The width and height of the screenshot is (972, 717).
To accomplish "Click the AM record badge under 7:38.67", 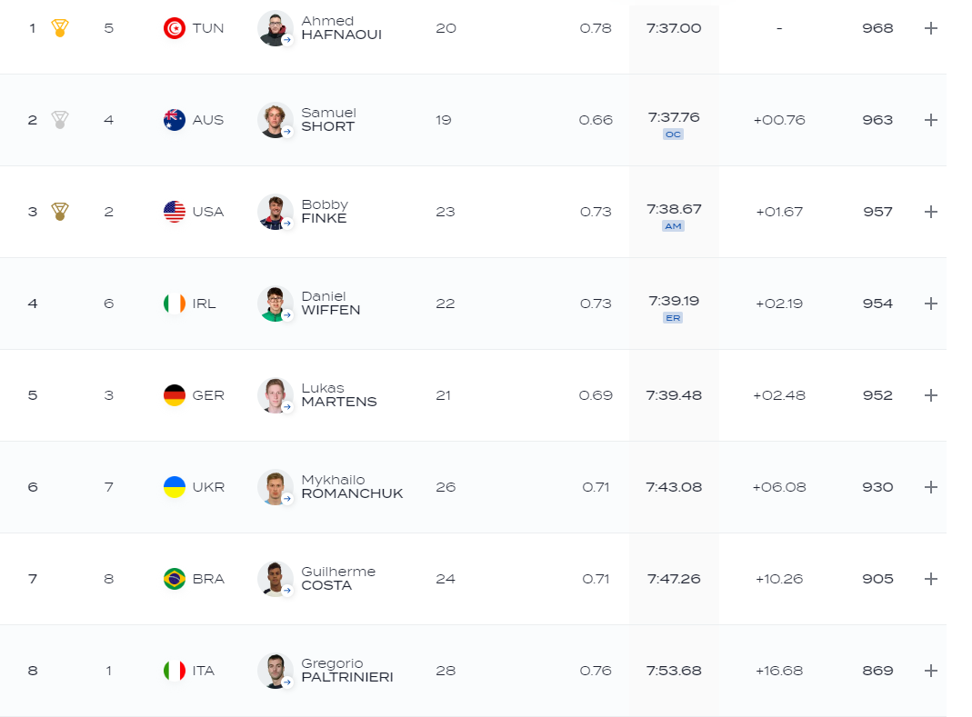I will [673, 225].
